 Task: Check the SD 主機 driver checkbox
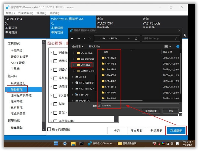click(x=55, y=96)
